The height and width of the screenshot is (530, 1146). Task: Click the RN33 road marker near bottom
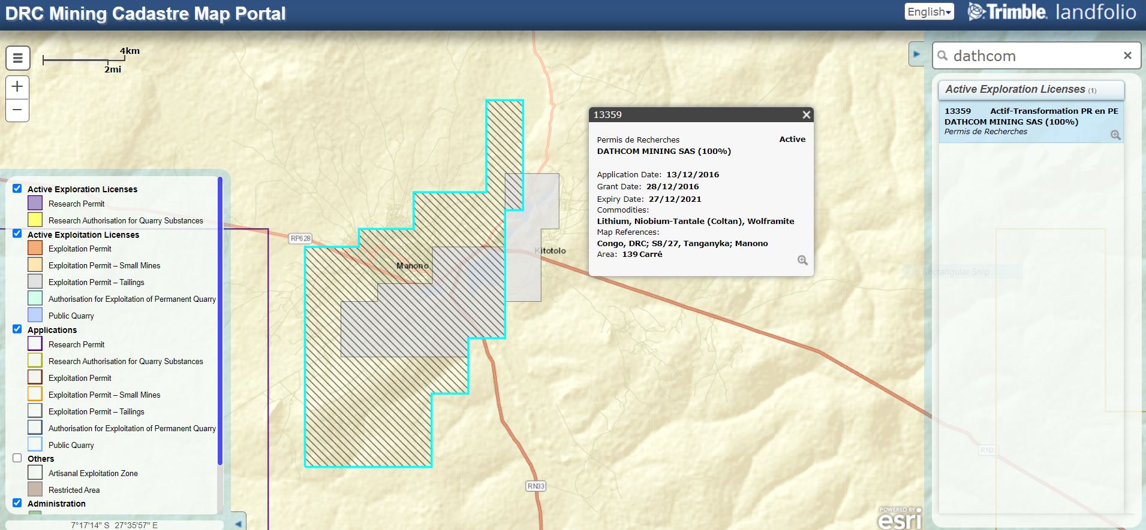tap(536, 486)
